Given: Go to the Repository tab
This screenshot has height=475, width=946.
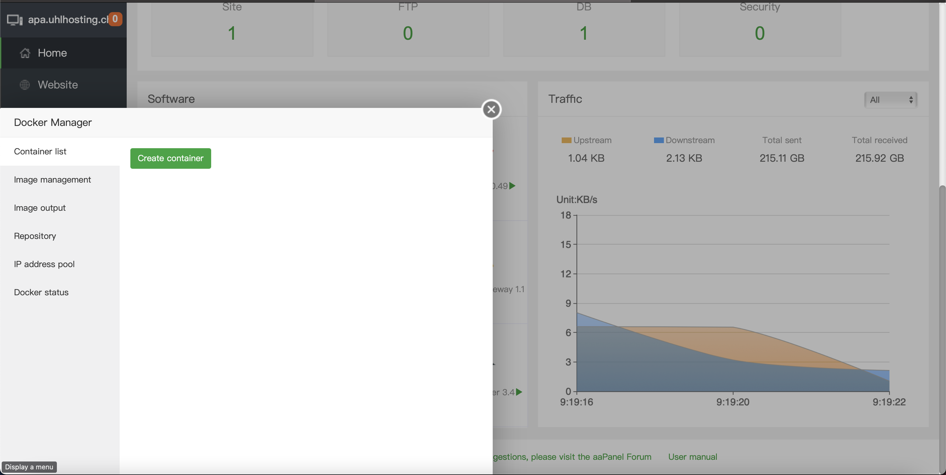Looking at the screenshot, I should 35,236.
